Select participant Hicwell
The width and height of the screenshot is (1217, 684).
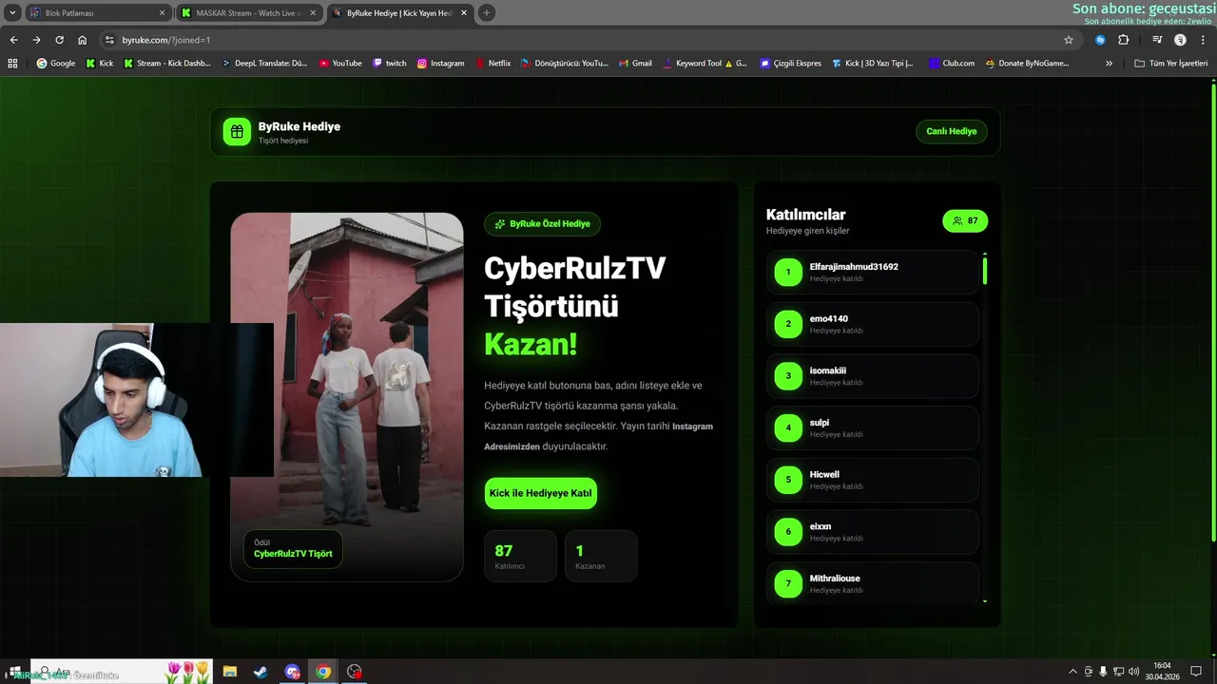pos(872,480)
